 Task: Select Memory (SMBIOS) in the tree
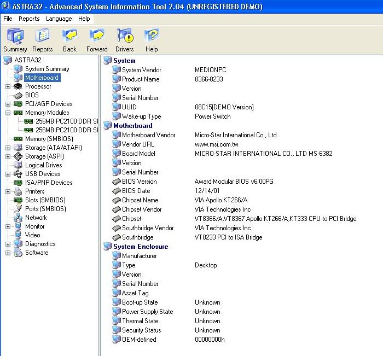pyautogui.click(x=49, y=139)
